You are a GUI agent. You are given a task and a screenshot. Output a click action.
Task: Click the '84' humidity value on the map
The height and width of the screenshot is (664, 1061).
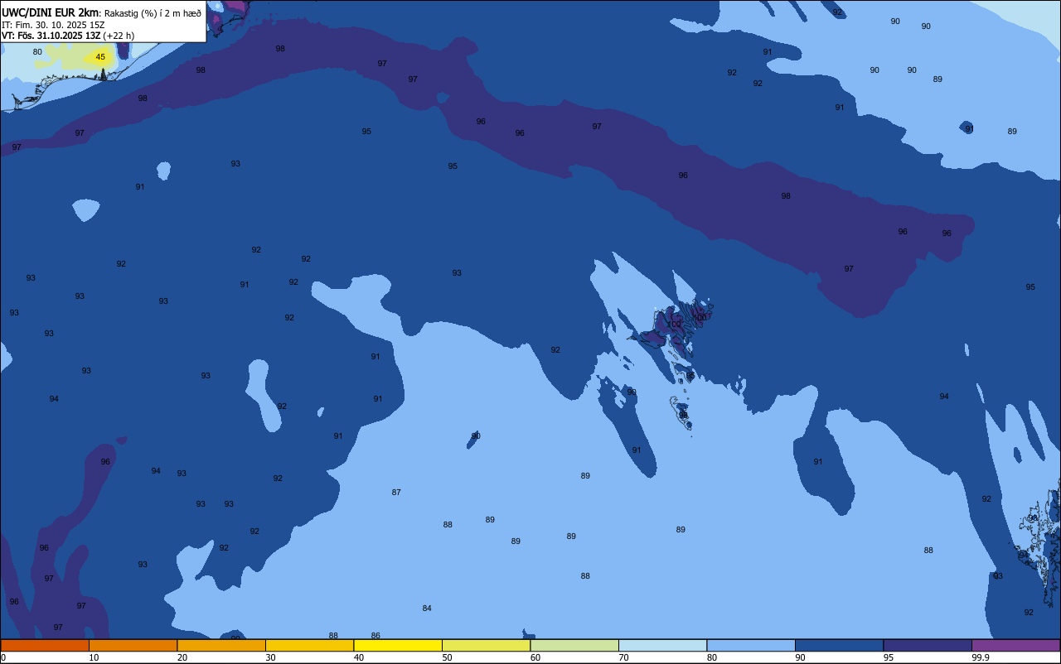[x=427, y=609]
